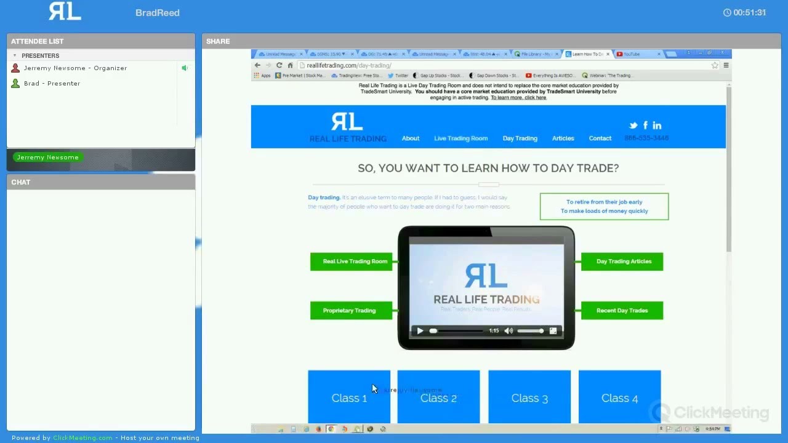Open the Gap Up Stocks bookmark
This screenshot has height=443, width=788.
[438, 76]
